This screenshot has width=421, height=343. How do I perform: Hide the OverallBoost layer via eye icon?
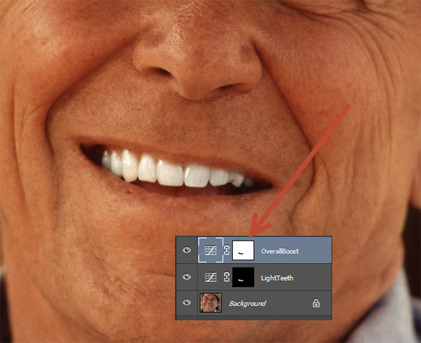[x=187, y=250]
